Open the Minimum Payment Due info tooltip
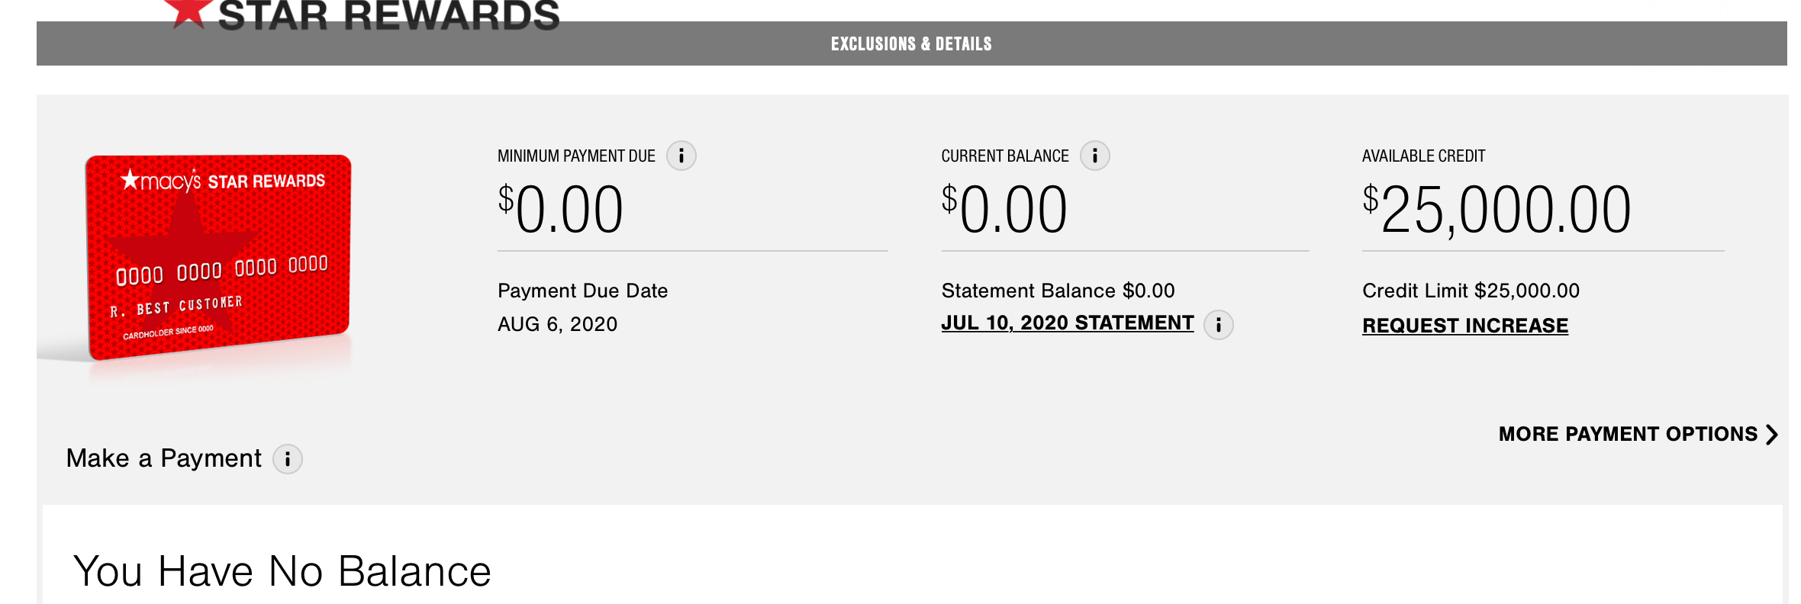Image resolution: width=1801 pixels, height=604 pixels. click(x=682, y=156)
